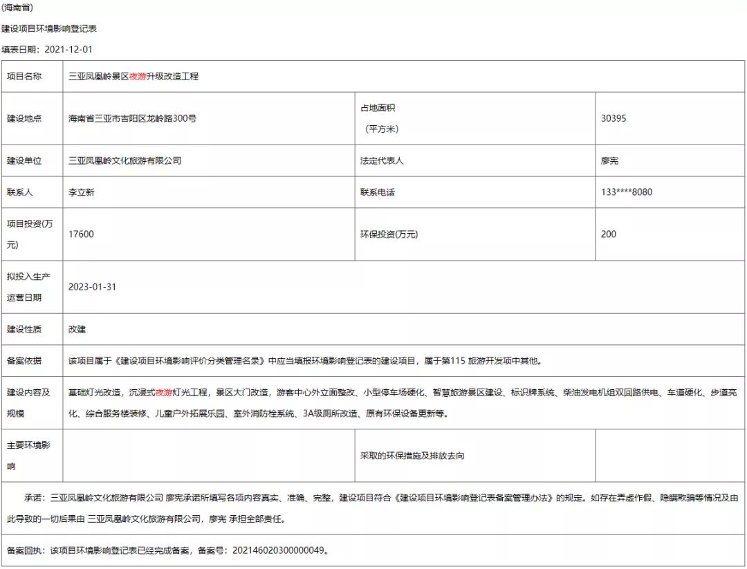Click the 填表日期 2021-12-01 line

point(47,49)
